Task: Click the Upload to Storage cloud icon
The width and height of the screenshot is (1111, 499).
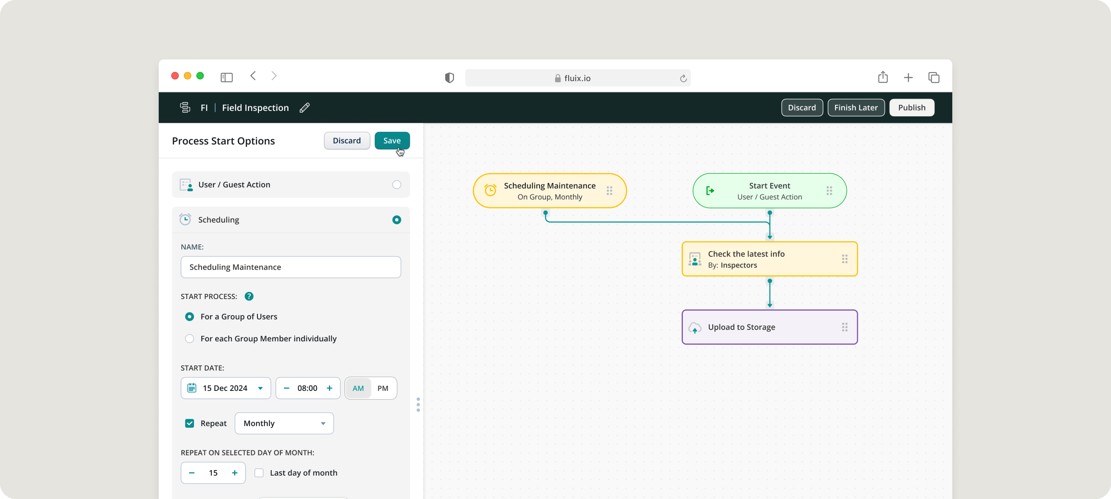Action: coord(694,328)
